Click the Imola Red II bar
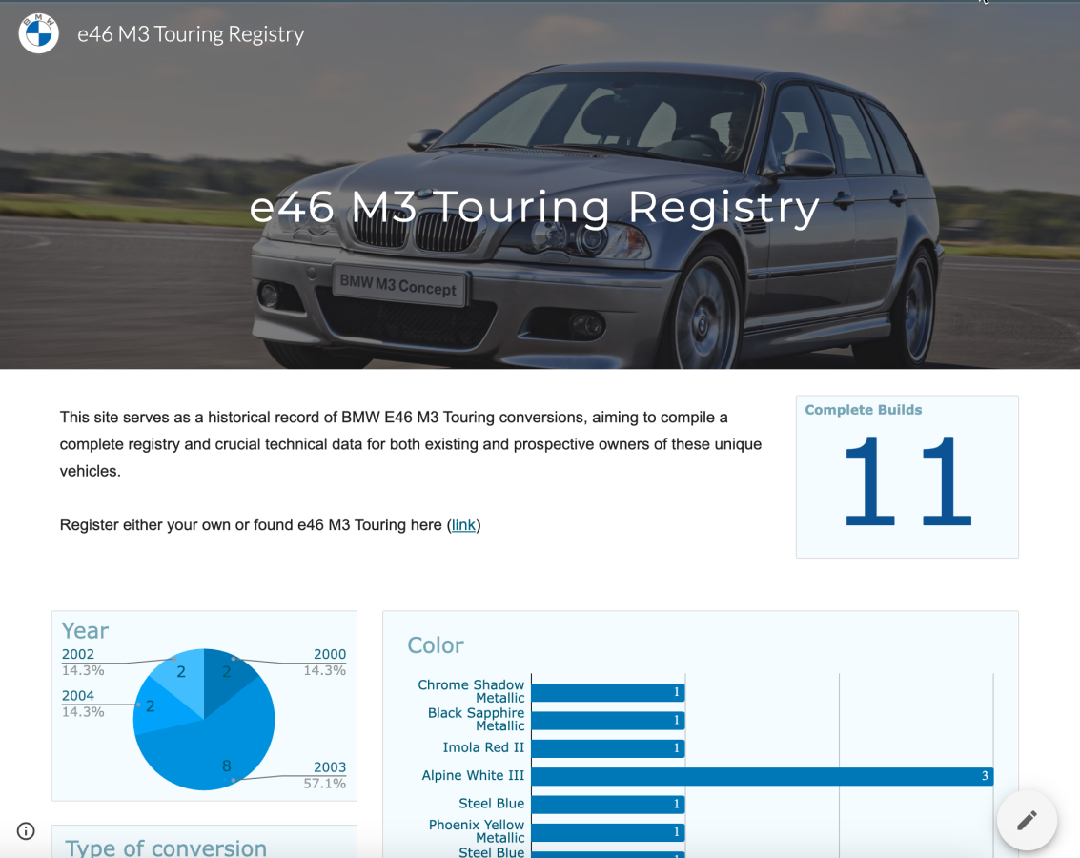This screenshot has height=858, width=1080. pos(607,748)
